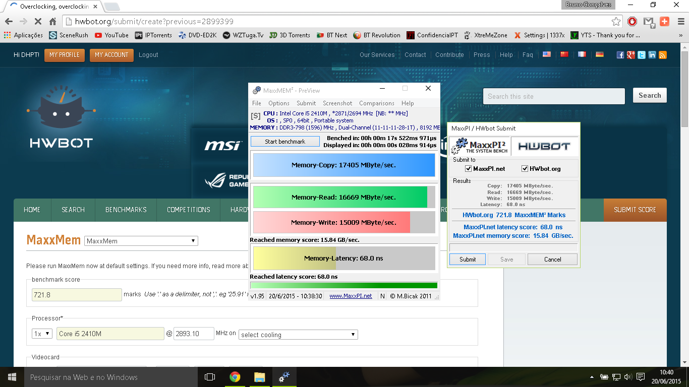Go to the Chrome home icon

(52, 22)
